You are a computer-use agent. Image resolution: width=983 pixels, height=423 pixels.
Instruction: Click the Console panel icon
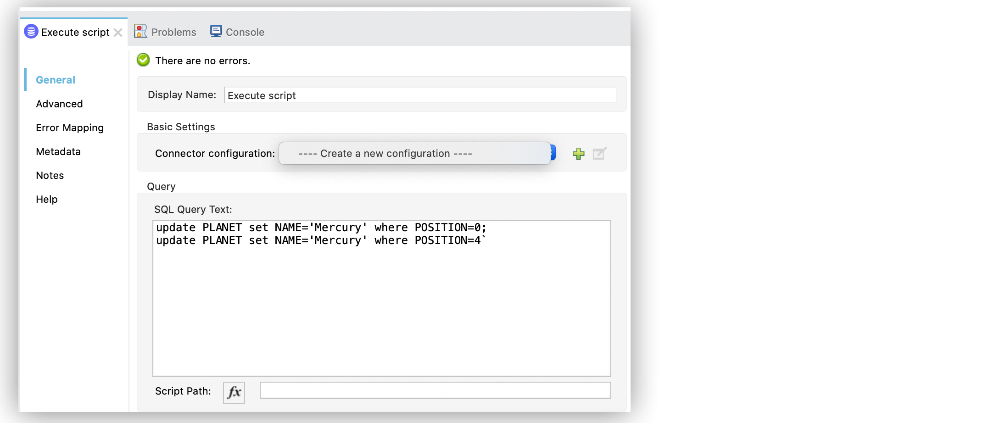(x=216, y=31)
